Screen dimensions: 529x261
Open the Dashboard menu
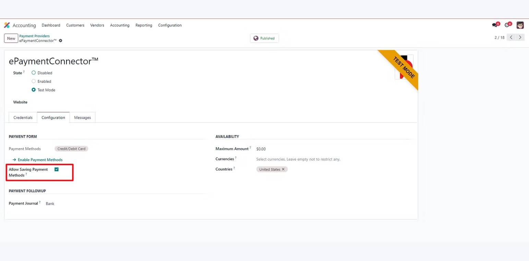(x=51, y=25)
